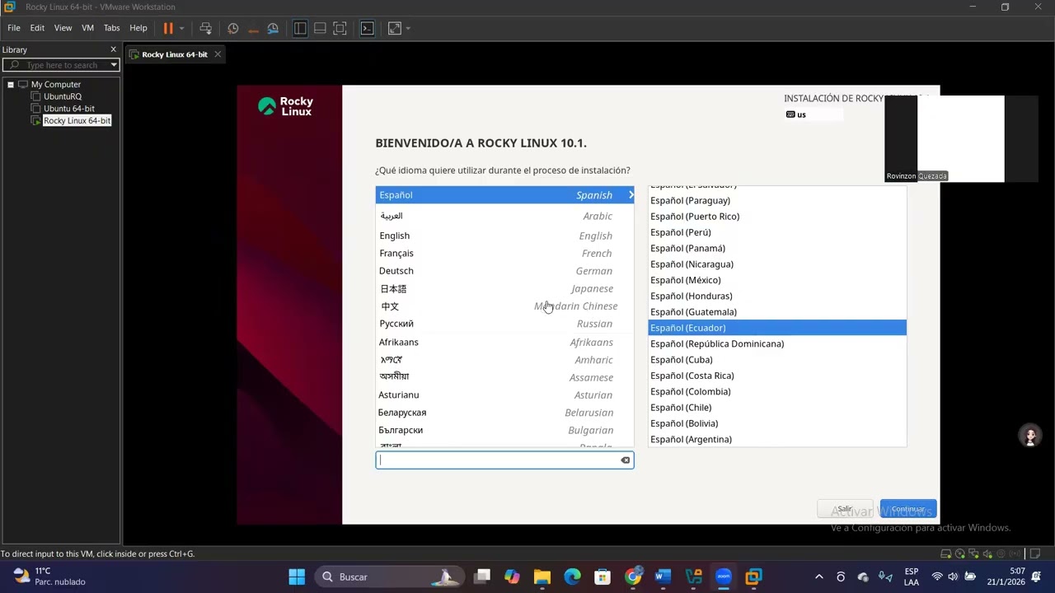Choose Asturianu in the language list
The width and height of the screenshot is (1055, 593).
click(x=504, y=395)
